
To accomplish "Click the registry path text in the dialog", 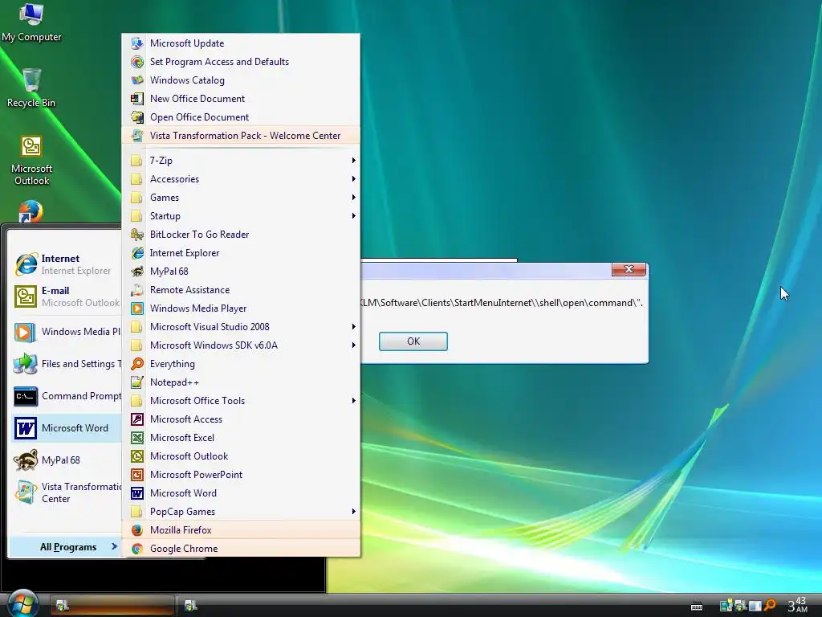I will (501, 303).
